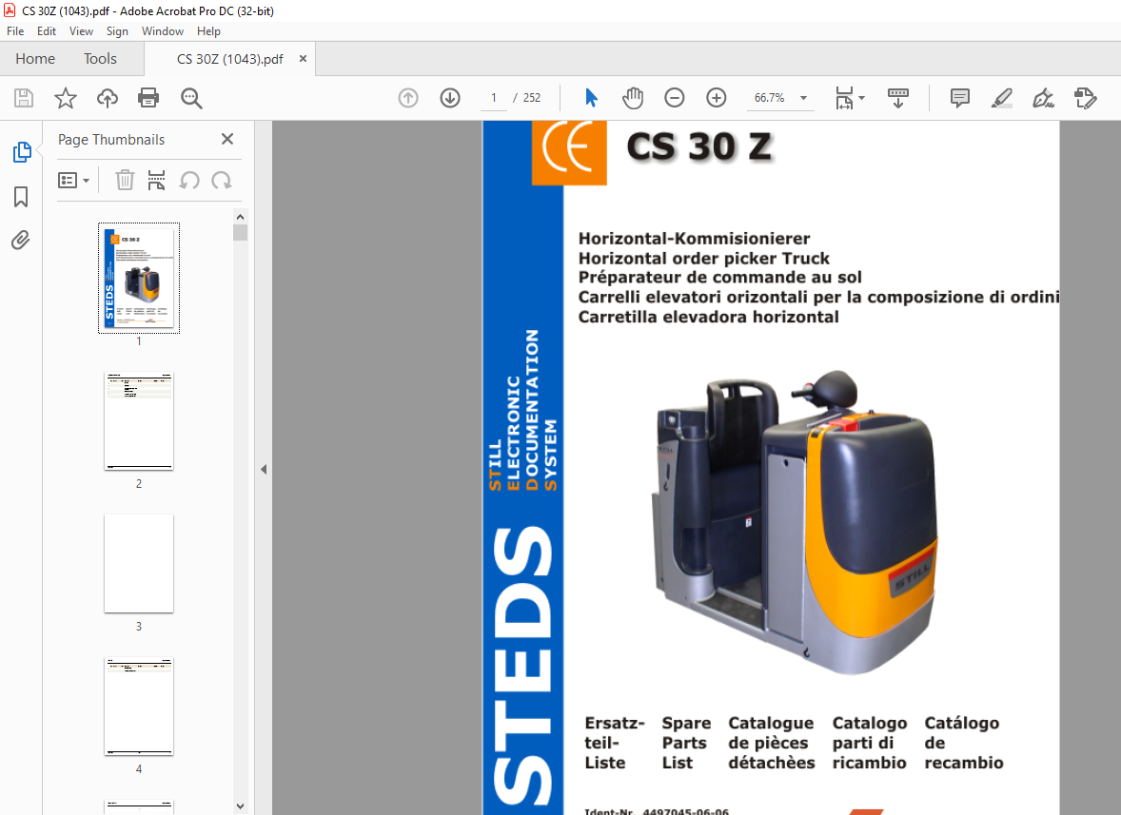Click the "Catálogo de recambio" text
Screen dimensions: 1121x815
[964, 743]
